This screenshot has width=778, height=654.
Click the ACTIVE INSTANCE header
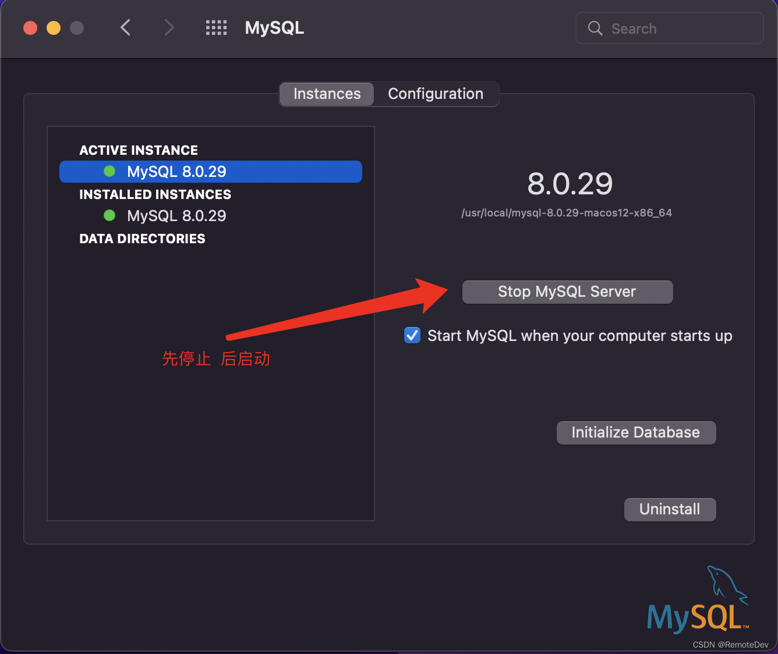pyautogui.click(x=139, y=150)
